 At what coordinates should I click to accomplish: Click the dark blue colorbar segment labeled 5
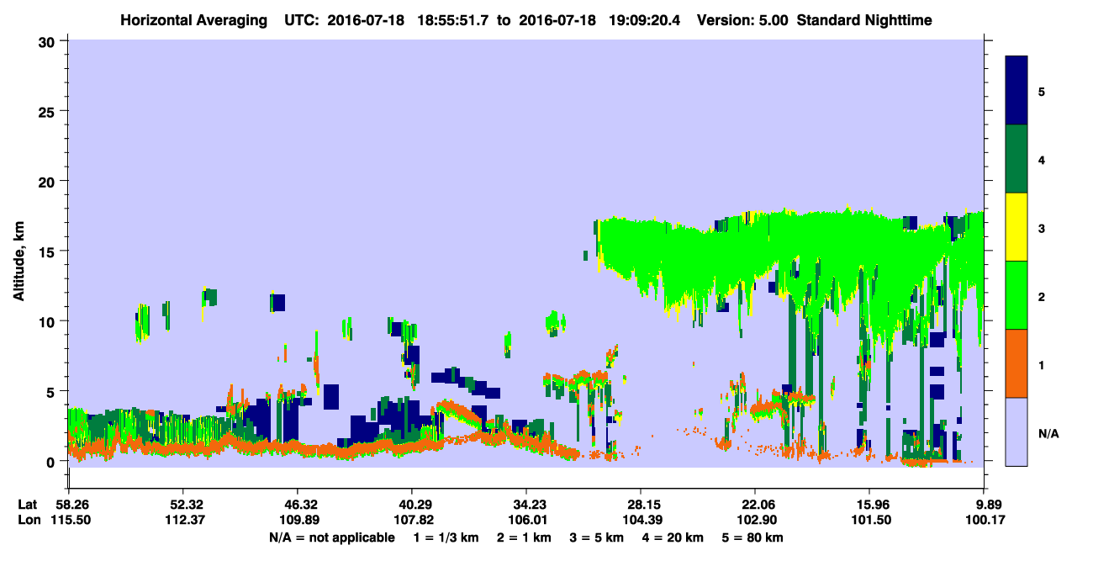pos(1016,91)
